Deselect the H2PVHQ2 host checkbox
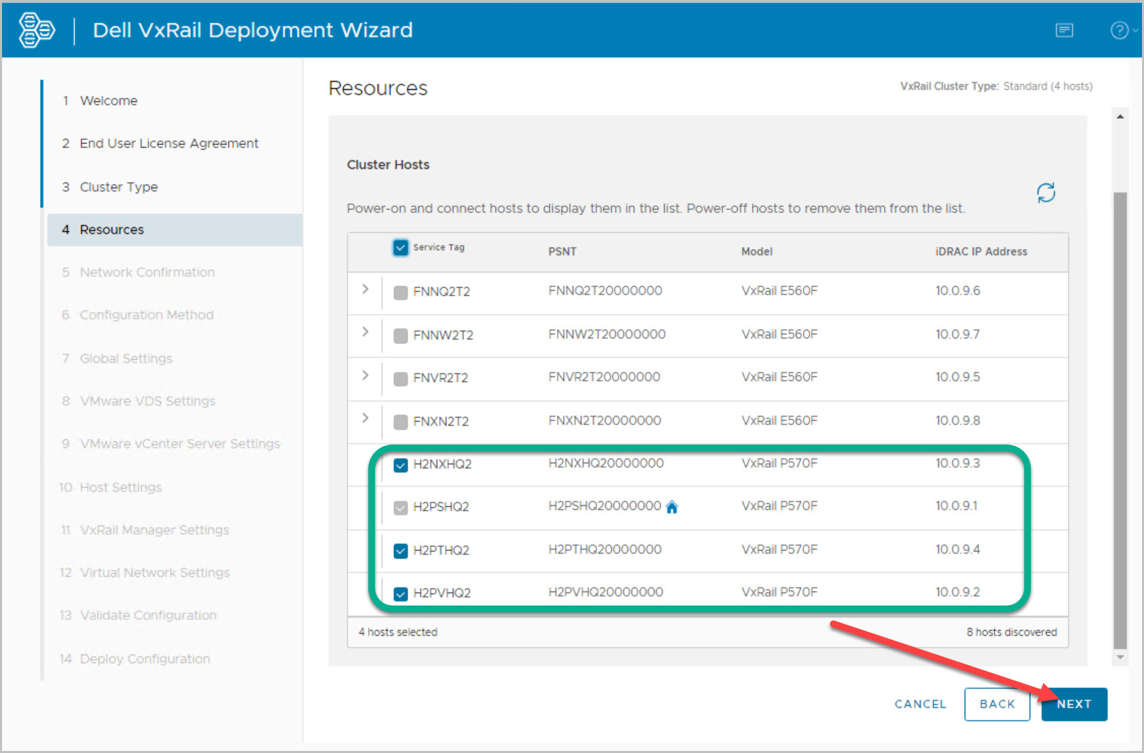1144x753 pixels. 401,593
